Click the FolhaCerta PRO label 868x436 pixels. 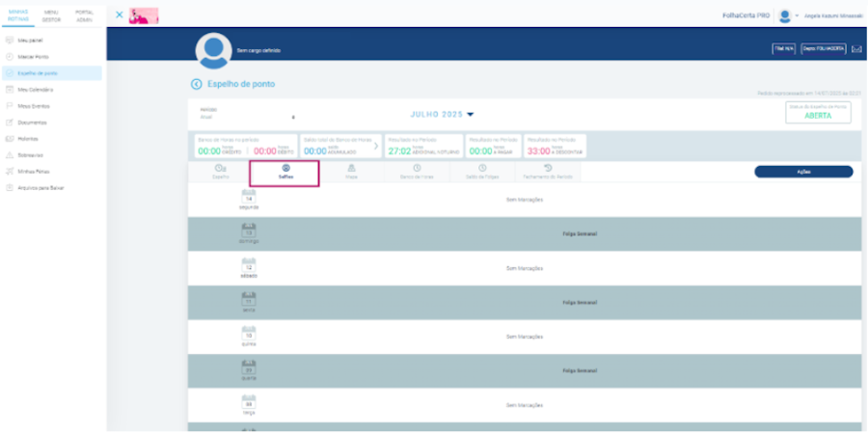pos(746,16)
